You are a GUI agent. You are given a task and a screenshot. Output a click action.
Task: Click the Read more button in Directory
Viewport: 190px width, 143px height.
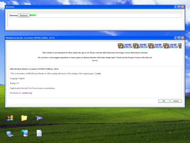pyautogui.click(x=24, y=16)
